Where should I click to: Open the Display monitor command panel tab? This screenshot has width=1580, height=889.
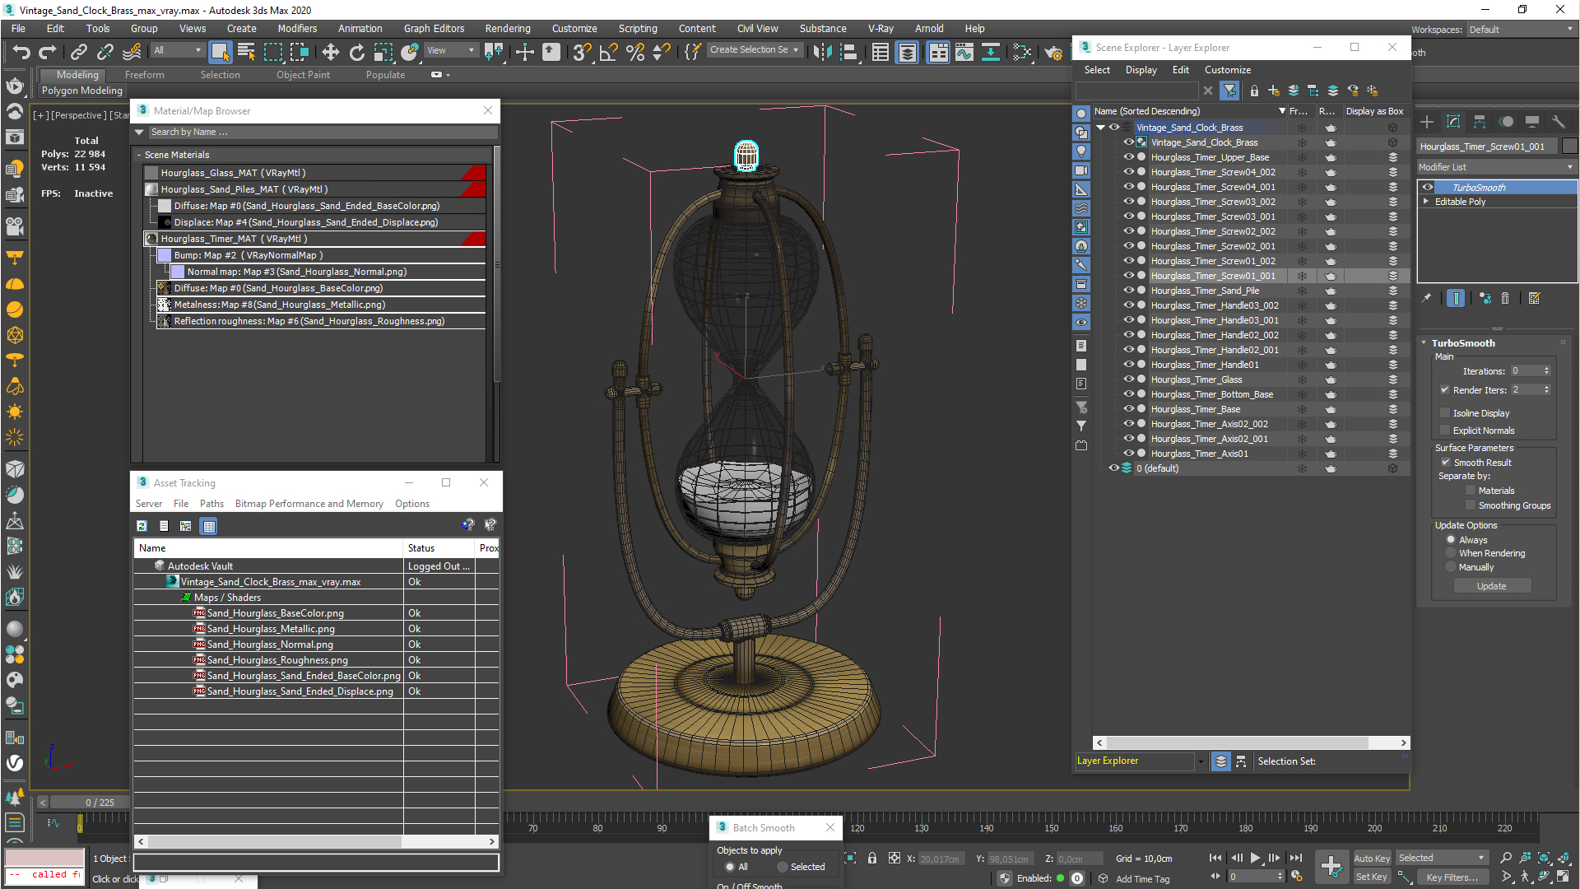point(1531,122)
